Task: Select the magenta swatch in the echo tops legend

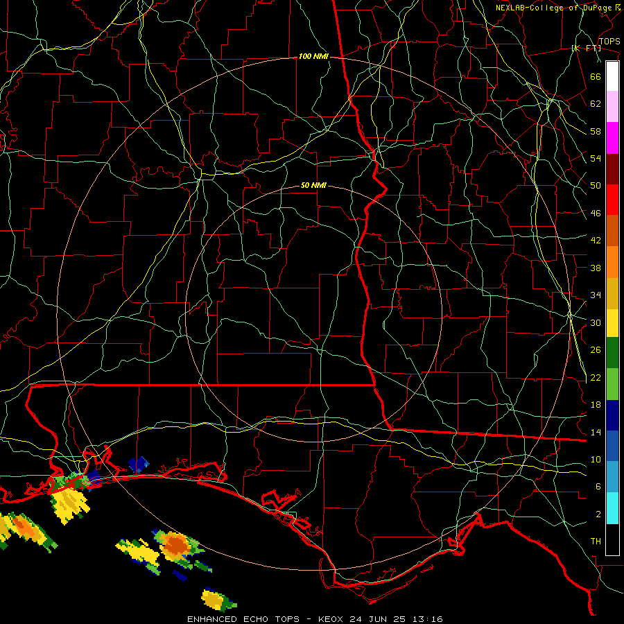Action: tap(612, 138)
